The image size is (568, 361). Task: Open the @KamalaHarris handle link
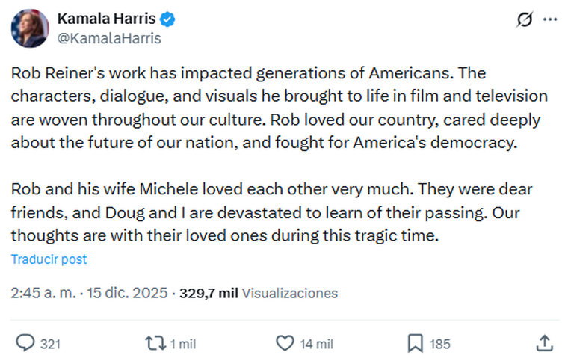coord(109,37)
